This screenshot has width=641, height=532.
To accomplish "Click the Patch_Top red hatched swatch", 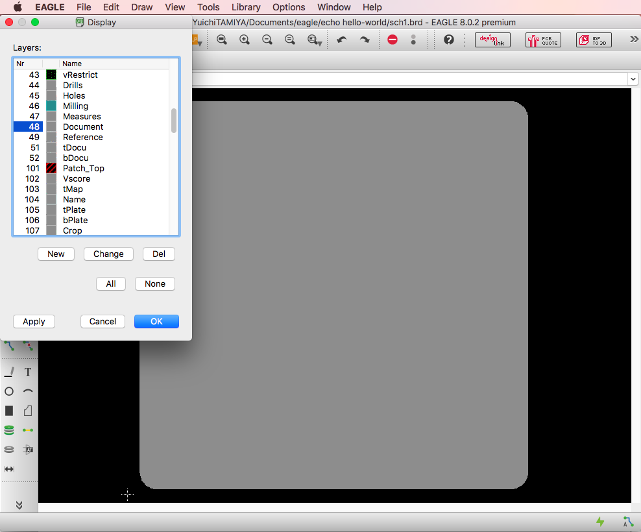I will click(x=51, y=168).
